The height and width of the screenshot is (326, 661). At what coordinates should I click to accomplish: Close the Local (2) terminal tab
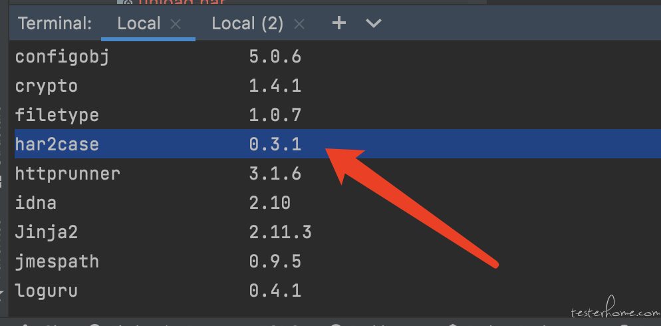point(299,25)
